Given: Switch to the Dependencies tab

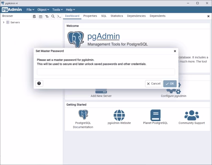Looking at the screenshot, I should pos(136,16).
